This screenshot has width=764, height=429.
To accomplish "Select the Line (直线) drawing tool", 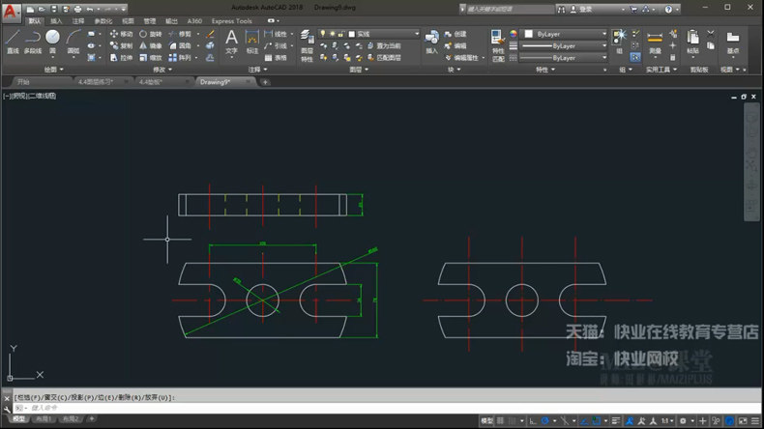I will tap(13, 41).
